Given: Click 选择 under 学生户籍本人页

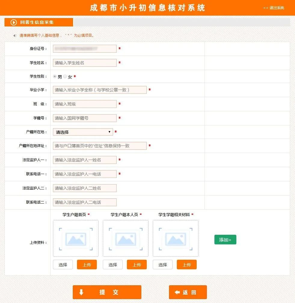Looking at the screenshot, I should point(113,265).
